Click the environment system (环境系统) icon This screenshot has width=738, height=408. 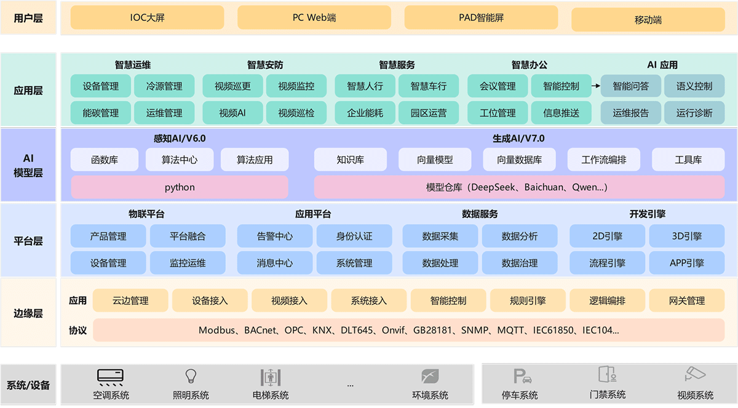[x=430, y=376]
